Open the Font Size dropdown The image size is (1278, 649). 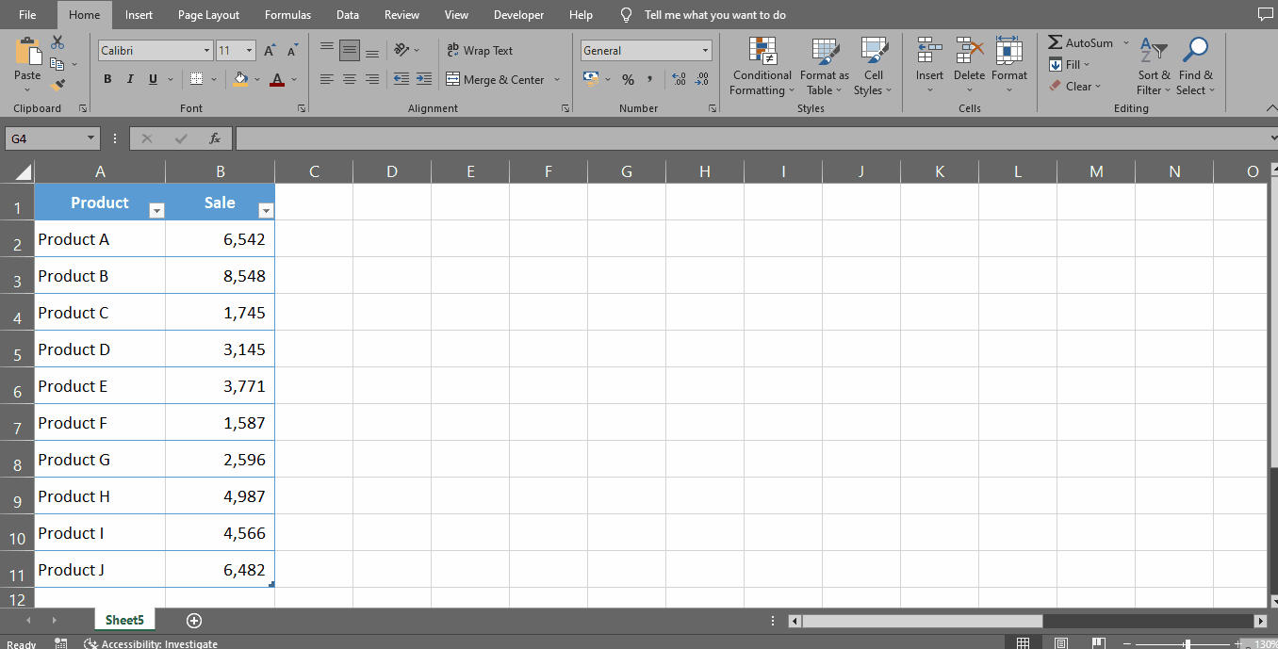pos(250,49)
